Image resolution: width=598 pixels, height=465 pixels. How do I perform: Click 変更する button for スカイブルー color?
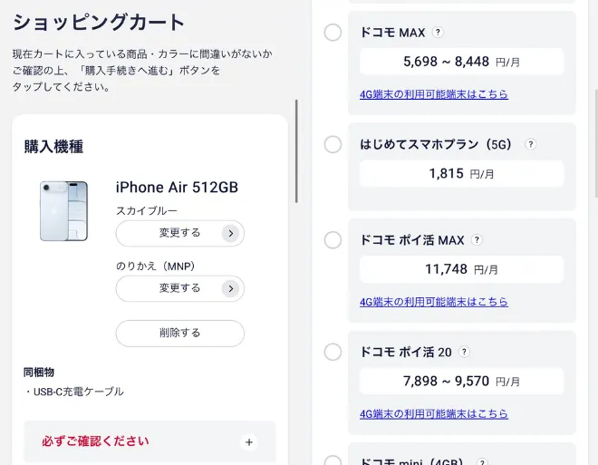pyautogui.click(x=179, y=234)
